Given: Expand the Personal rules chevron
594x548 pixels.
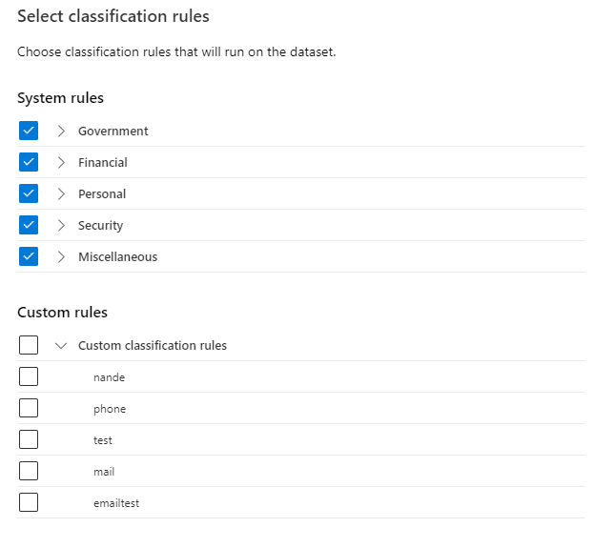Looking at the screenshot, I should pos(61,193).
